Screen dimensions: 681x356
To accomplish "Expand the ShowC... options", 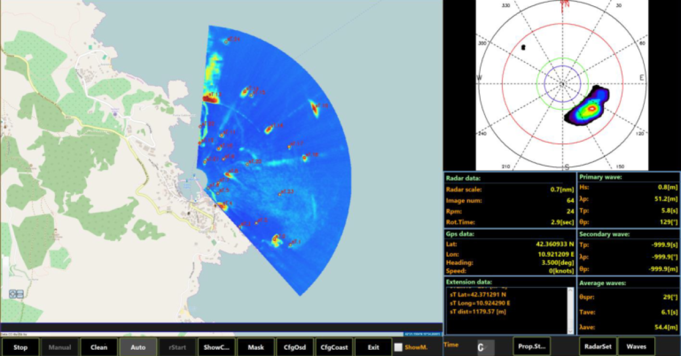I will (x=216, y=347).
